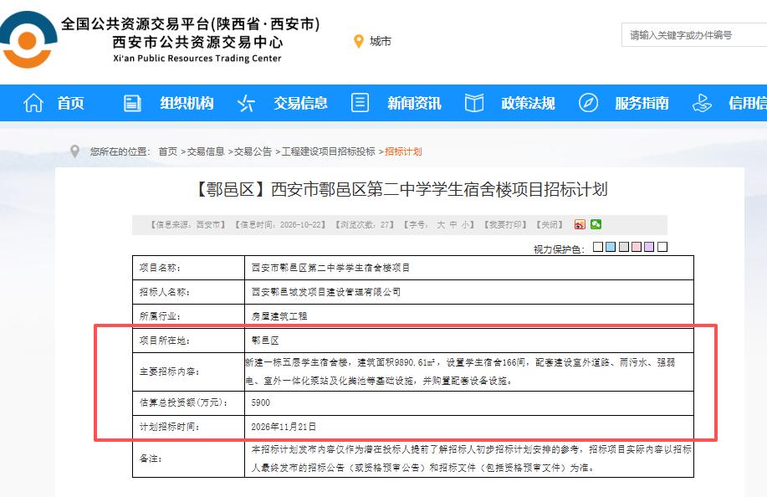Viewport: 767px width, 497px height.
Task: Click the 项目所在地 label cell
Action: click(188, 341)
